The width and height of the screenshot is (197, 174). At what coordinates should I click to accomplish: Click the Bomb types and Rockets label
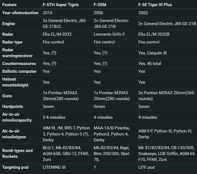pyautogui.click(x=17, y=153)
